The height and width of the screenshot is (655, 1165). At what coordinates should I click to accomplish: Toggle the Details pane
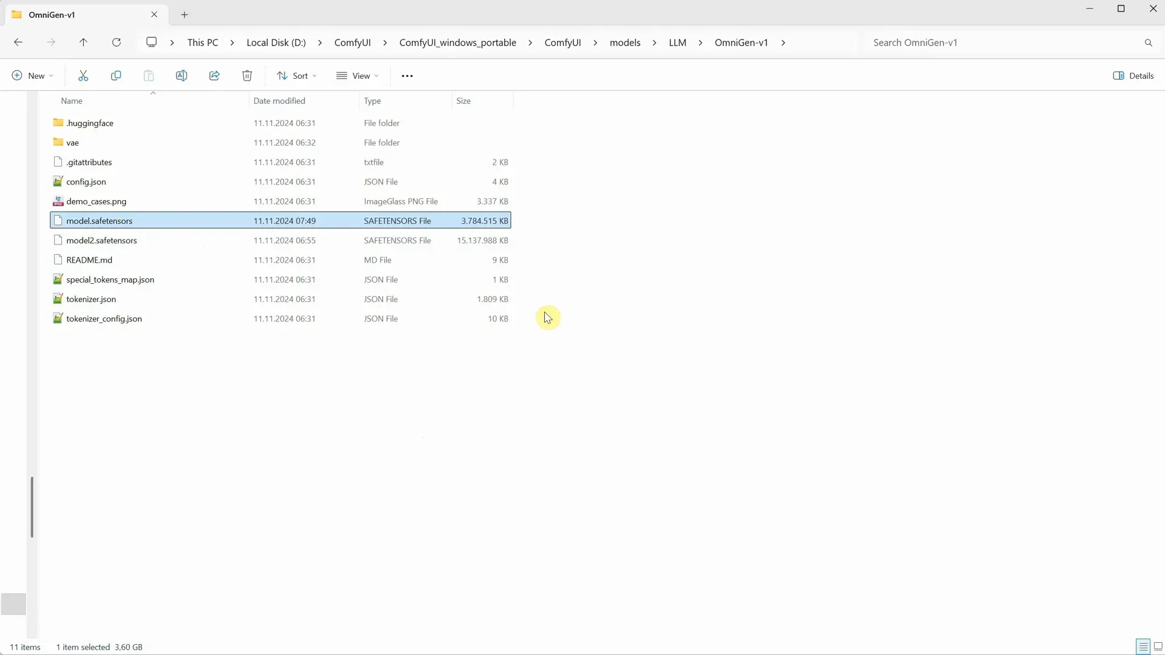click(1133, 75)
